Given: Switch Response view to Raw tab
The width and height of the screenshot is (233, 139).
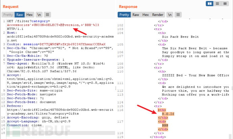Looking at the screenshot, I should [136, 15].
